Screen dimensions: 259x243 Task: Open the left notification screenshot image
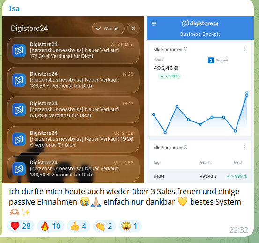tap(74, 100)
